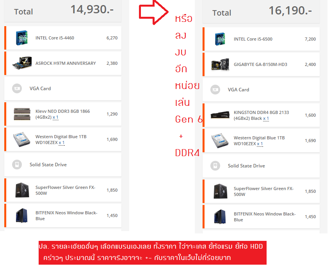
Task: Click the ASRock H97M Anniversary motherboard image
Action: click(22, 63)
